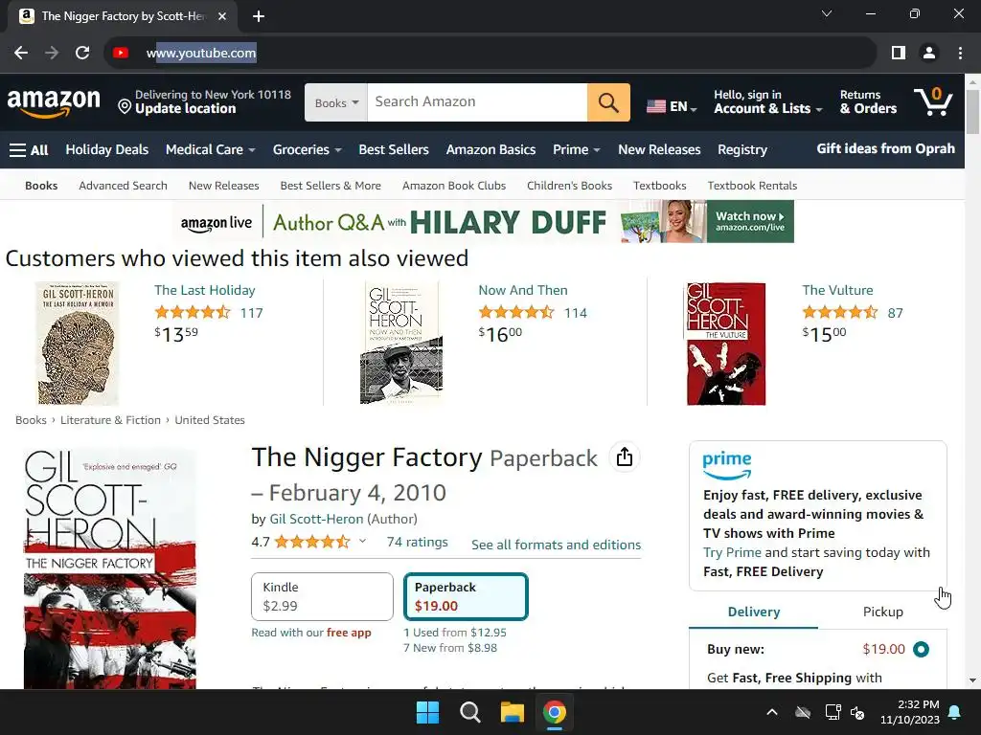
Task: Choose the Kindle $2.99 format option
Action: 322,596
